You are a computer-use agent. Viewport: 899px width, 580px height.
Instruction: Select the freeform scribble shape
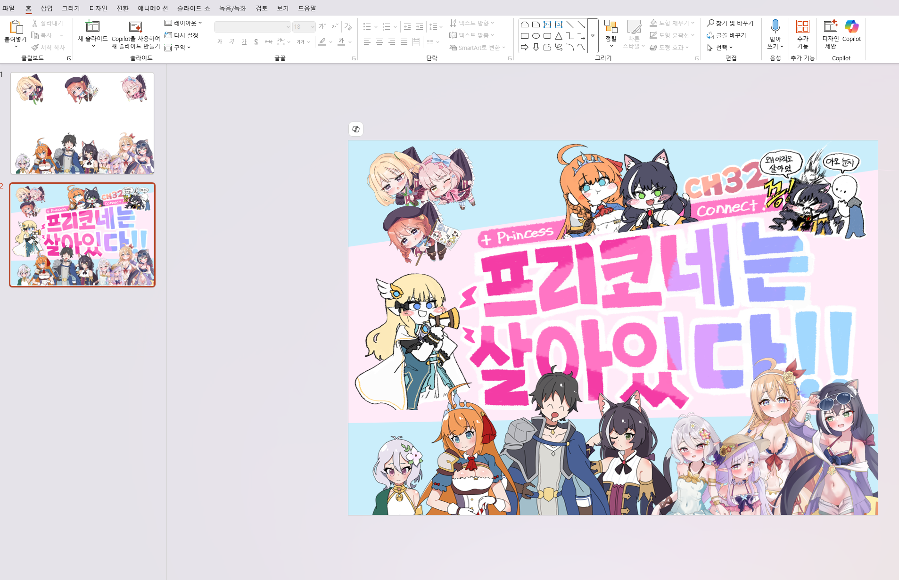559,47
